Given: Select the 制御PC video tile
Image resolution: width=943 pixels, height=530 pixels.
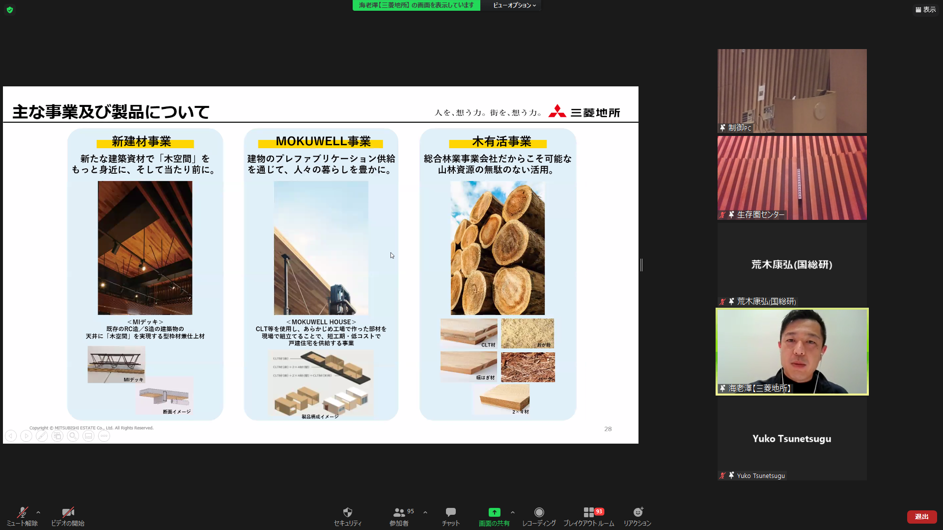Looking at the screenshot, I should click(x=792, y=91).
